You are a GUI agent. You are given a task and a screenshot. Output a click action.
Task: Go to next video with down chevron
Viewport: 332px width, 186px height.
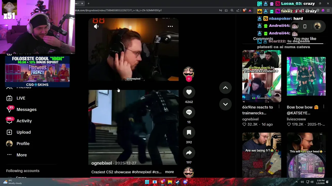225,104
